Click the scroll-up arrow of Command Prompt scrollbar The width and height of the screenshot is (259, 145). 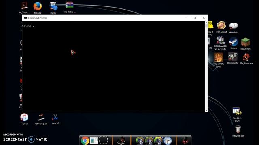pyautogui.click(x=206, y=23)
